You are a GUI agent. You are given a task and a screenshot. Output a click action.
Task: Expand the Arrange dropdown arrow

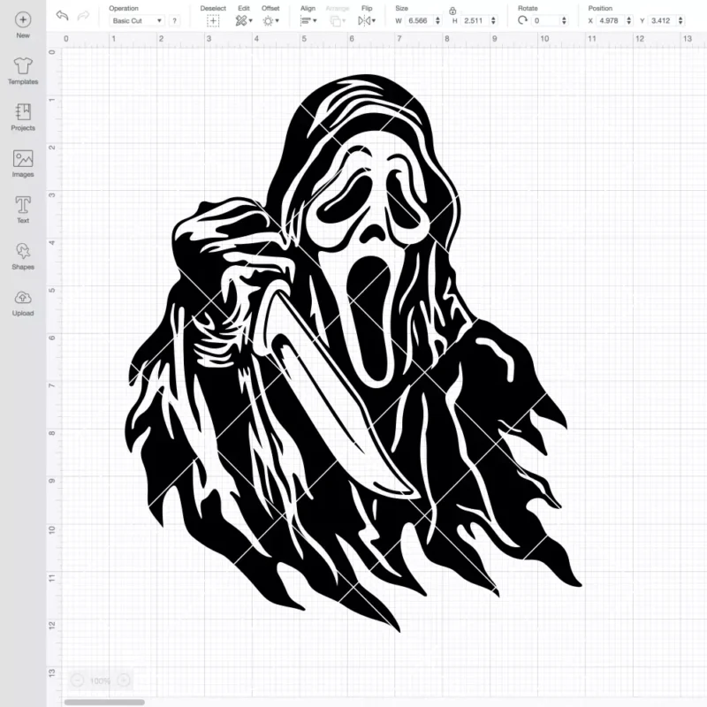click(x=344, y=20)
